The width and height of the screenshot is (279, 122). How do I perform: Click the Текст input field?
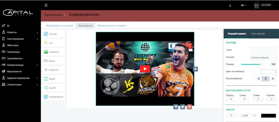(x=263, y=50)
